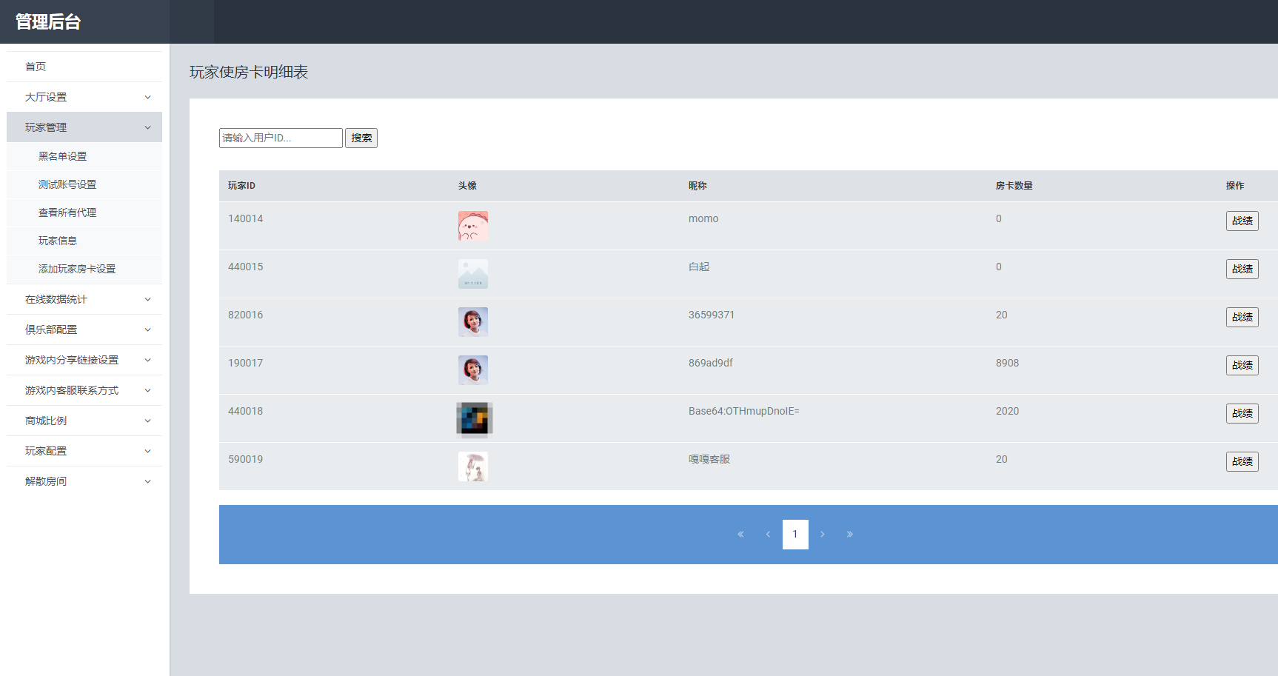The height and width of the screenshot is (676, 1278).
Task: Click avatar thumbnail for player 590019
Action: coord(472,466)
